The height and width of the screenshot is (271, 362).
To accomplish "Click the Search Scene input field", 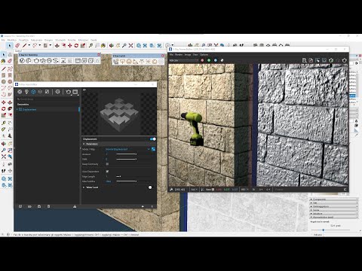I will point(48,99).
